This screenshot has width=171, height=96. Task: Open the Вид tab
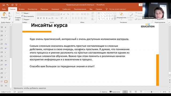coord(91,9)
